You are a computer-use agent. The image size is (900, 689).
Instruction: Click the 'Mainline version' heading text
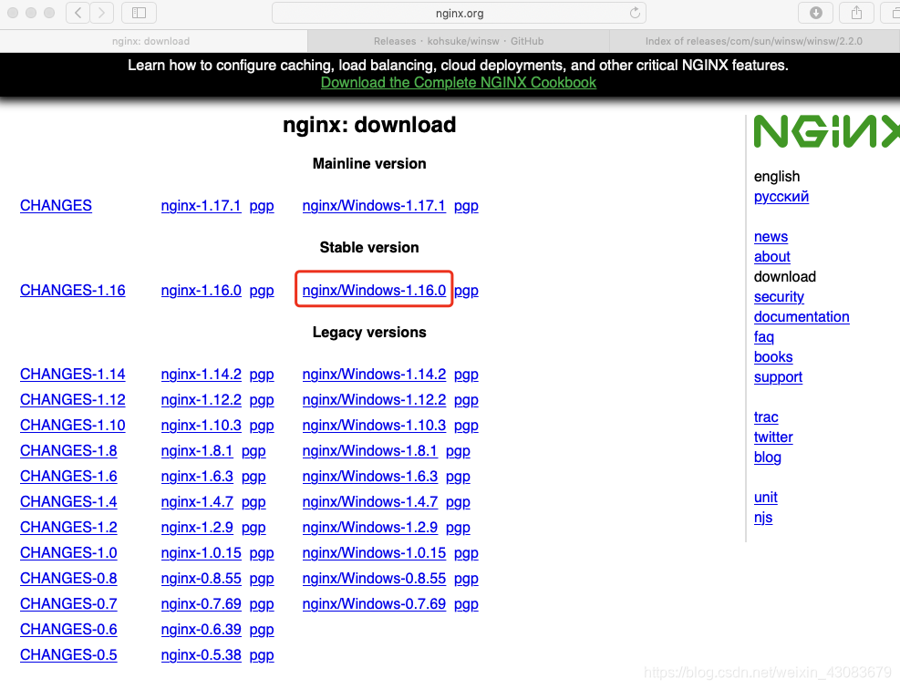369,163
